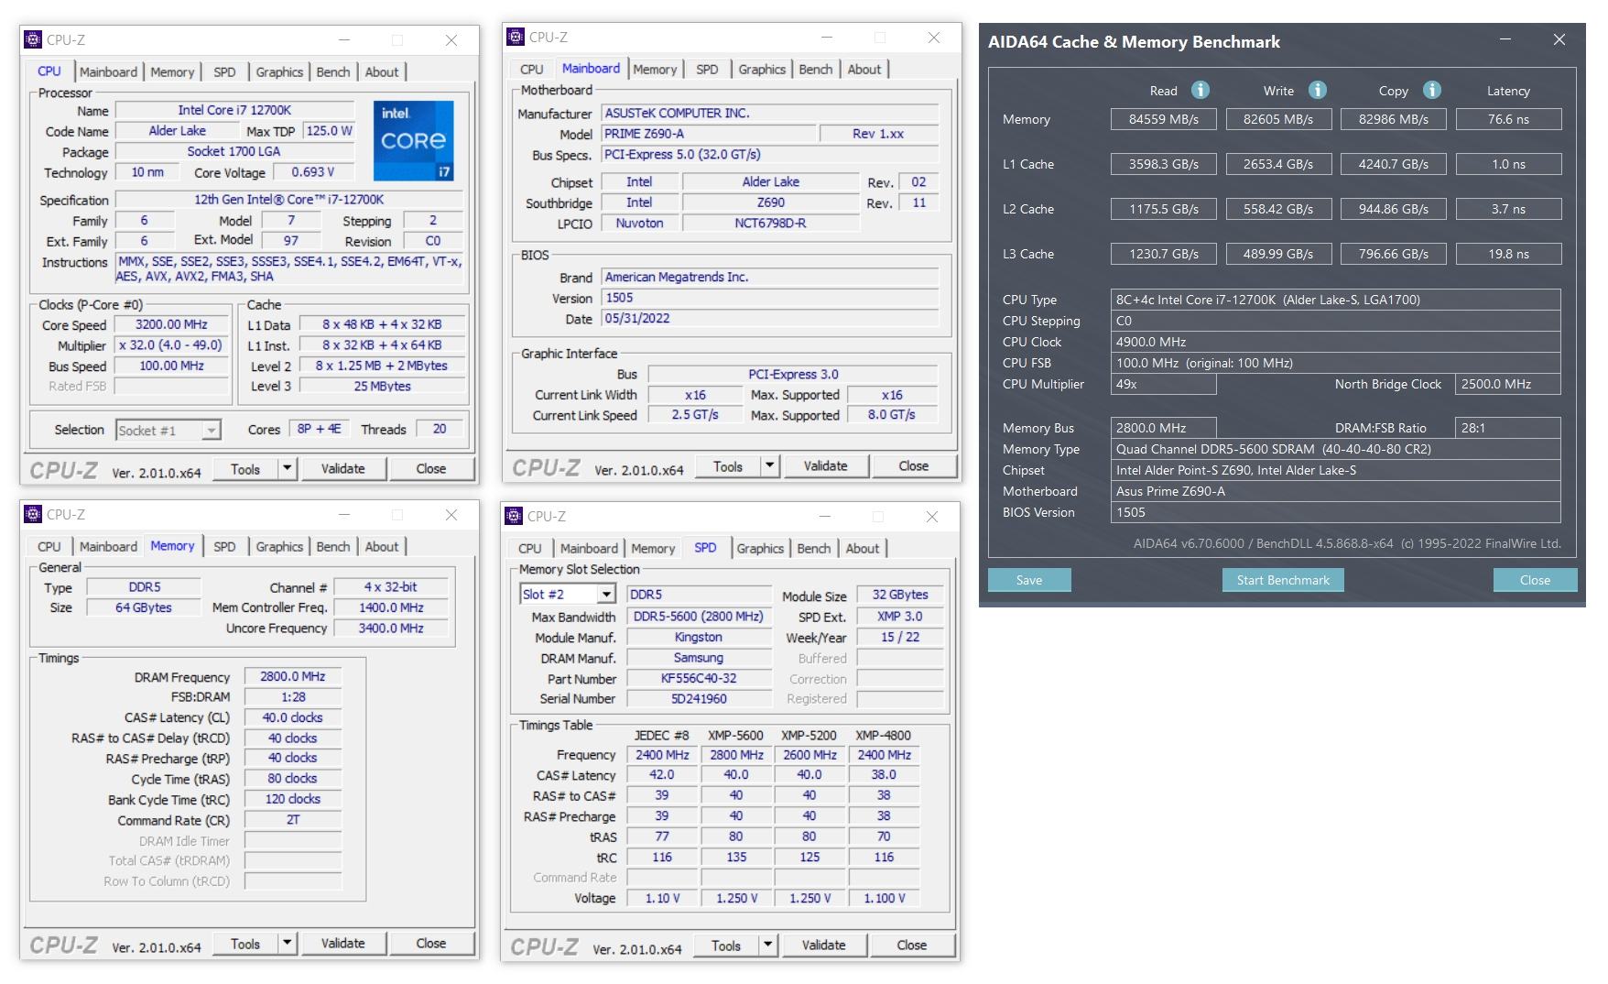Open Graphics tab in the Mainboard window
Viewport: 1608px width, 984px height.
[762, 69]
